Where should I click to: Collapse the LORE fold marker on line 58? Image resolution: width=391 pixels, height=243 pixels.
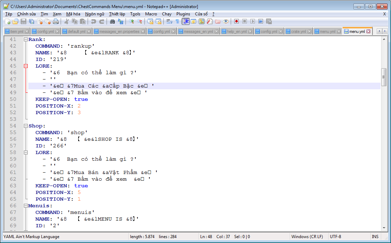tap(26, 153)
